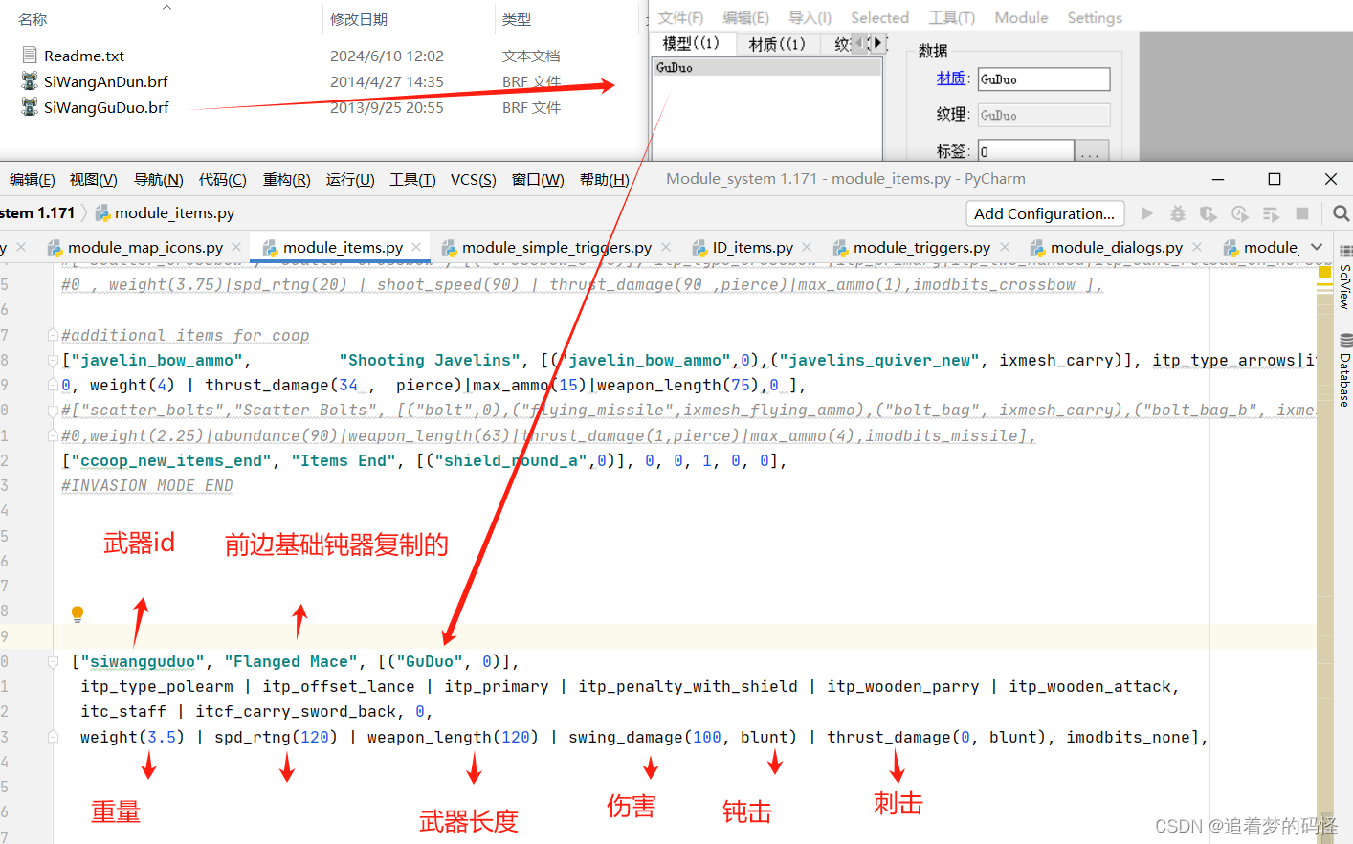Minimize the PyCharm window

(1218, 179)
